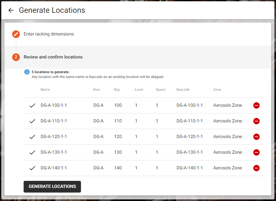Click the blue info icon

[x=27, y=72]
